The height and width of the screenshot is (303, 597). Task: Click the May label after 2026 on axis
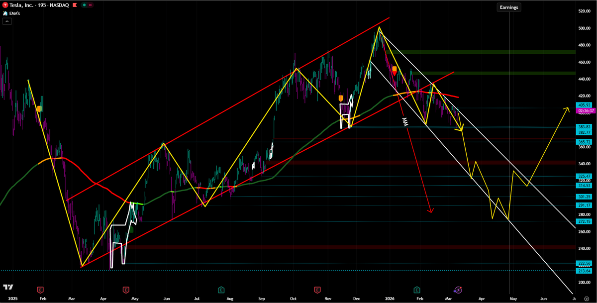513,298
